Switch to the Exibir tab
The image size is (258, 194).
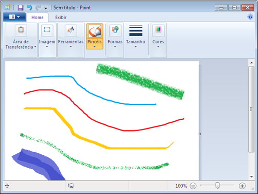[61, 18]
